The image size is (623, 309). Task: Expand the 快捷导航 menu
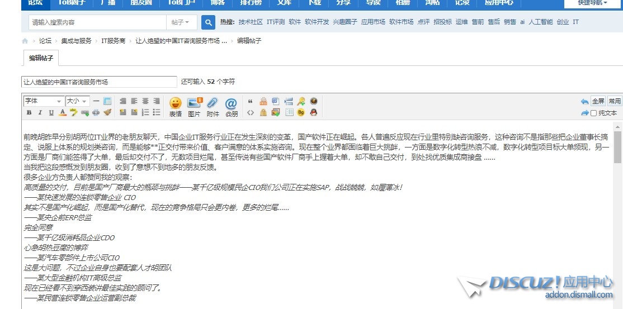593,3
